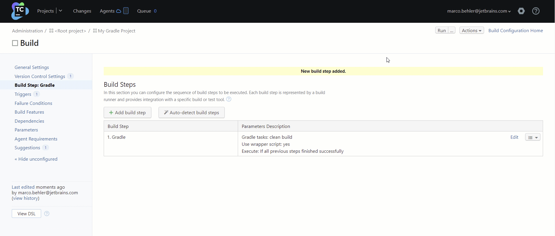Viewport: 555px width, 236px height.
Task: Click Auto-detect build steps button
Action: click(x=191, y=112)
